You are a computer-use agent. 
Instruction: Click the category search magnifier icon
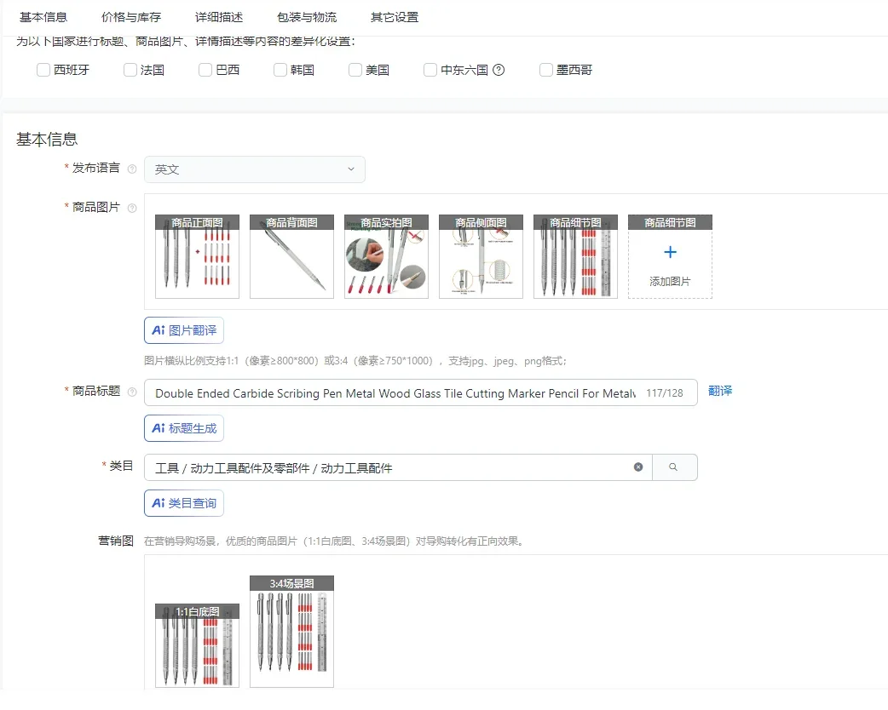[x=673, y=467]
